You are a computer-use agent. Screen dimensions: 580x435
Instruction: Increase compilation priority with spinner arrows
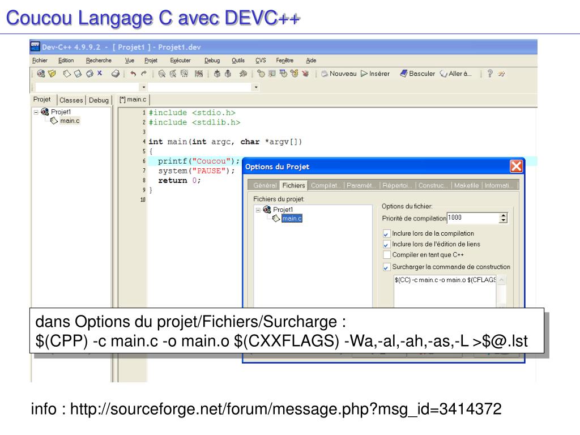[503, 216]
